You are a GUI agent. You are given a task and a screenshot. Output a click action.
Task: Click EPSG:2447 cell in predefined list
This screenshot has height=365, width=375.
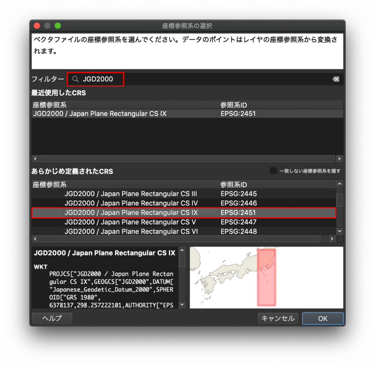[239, 222]
